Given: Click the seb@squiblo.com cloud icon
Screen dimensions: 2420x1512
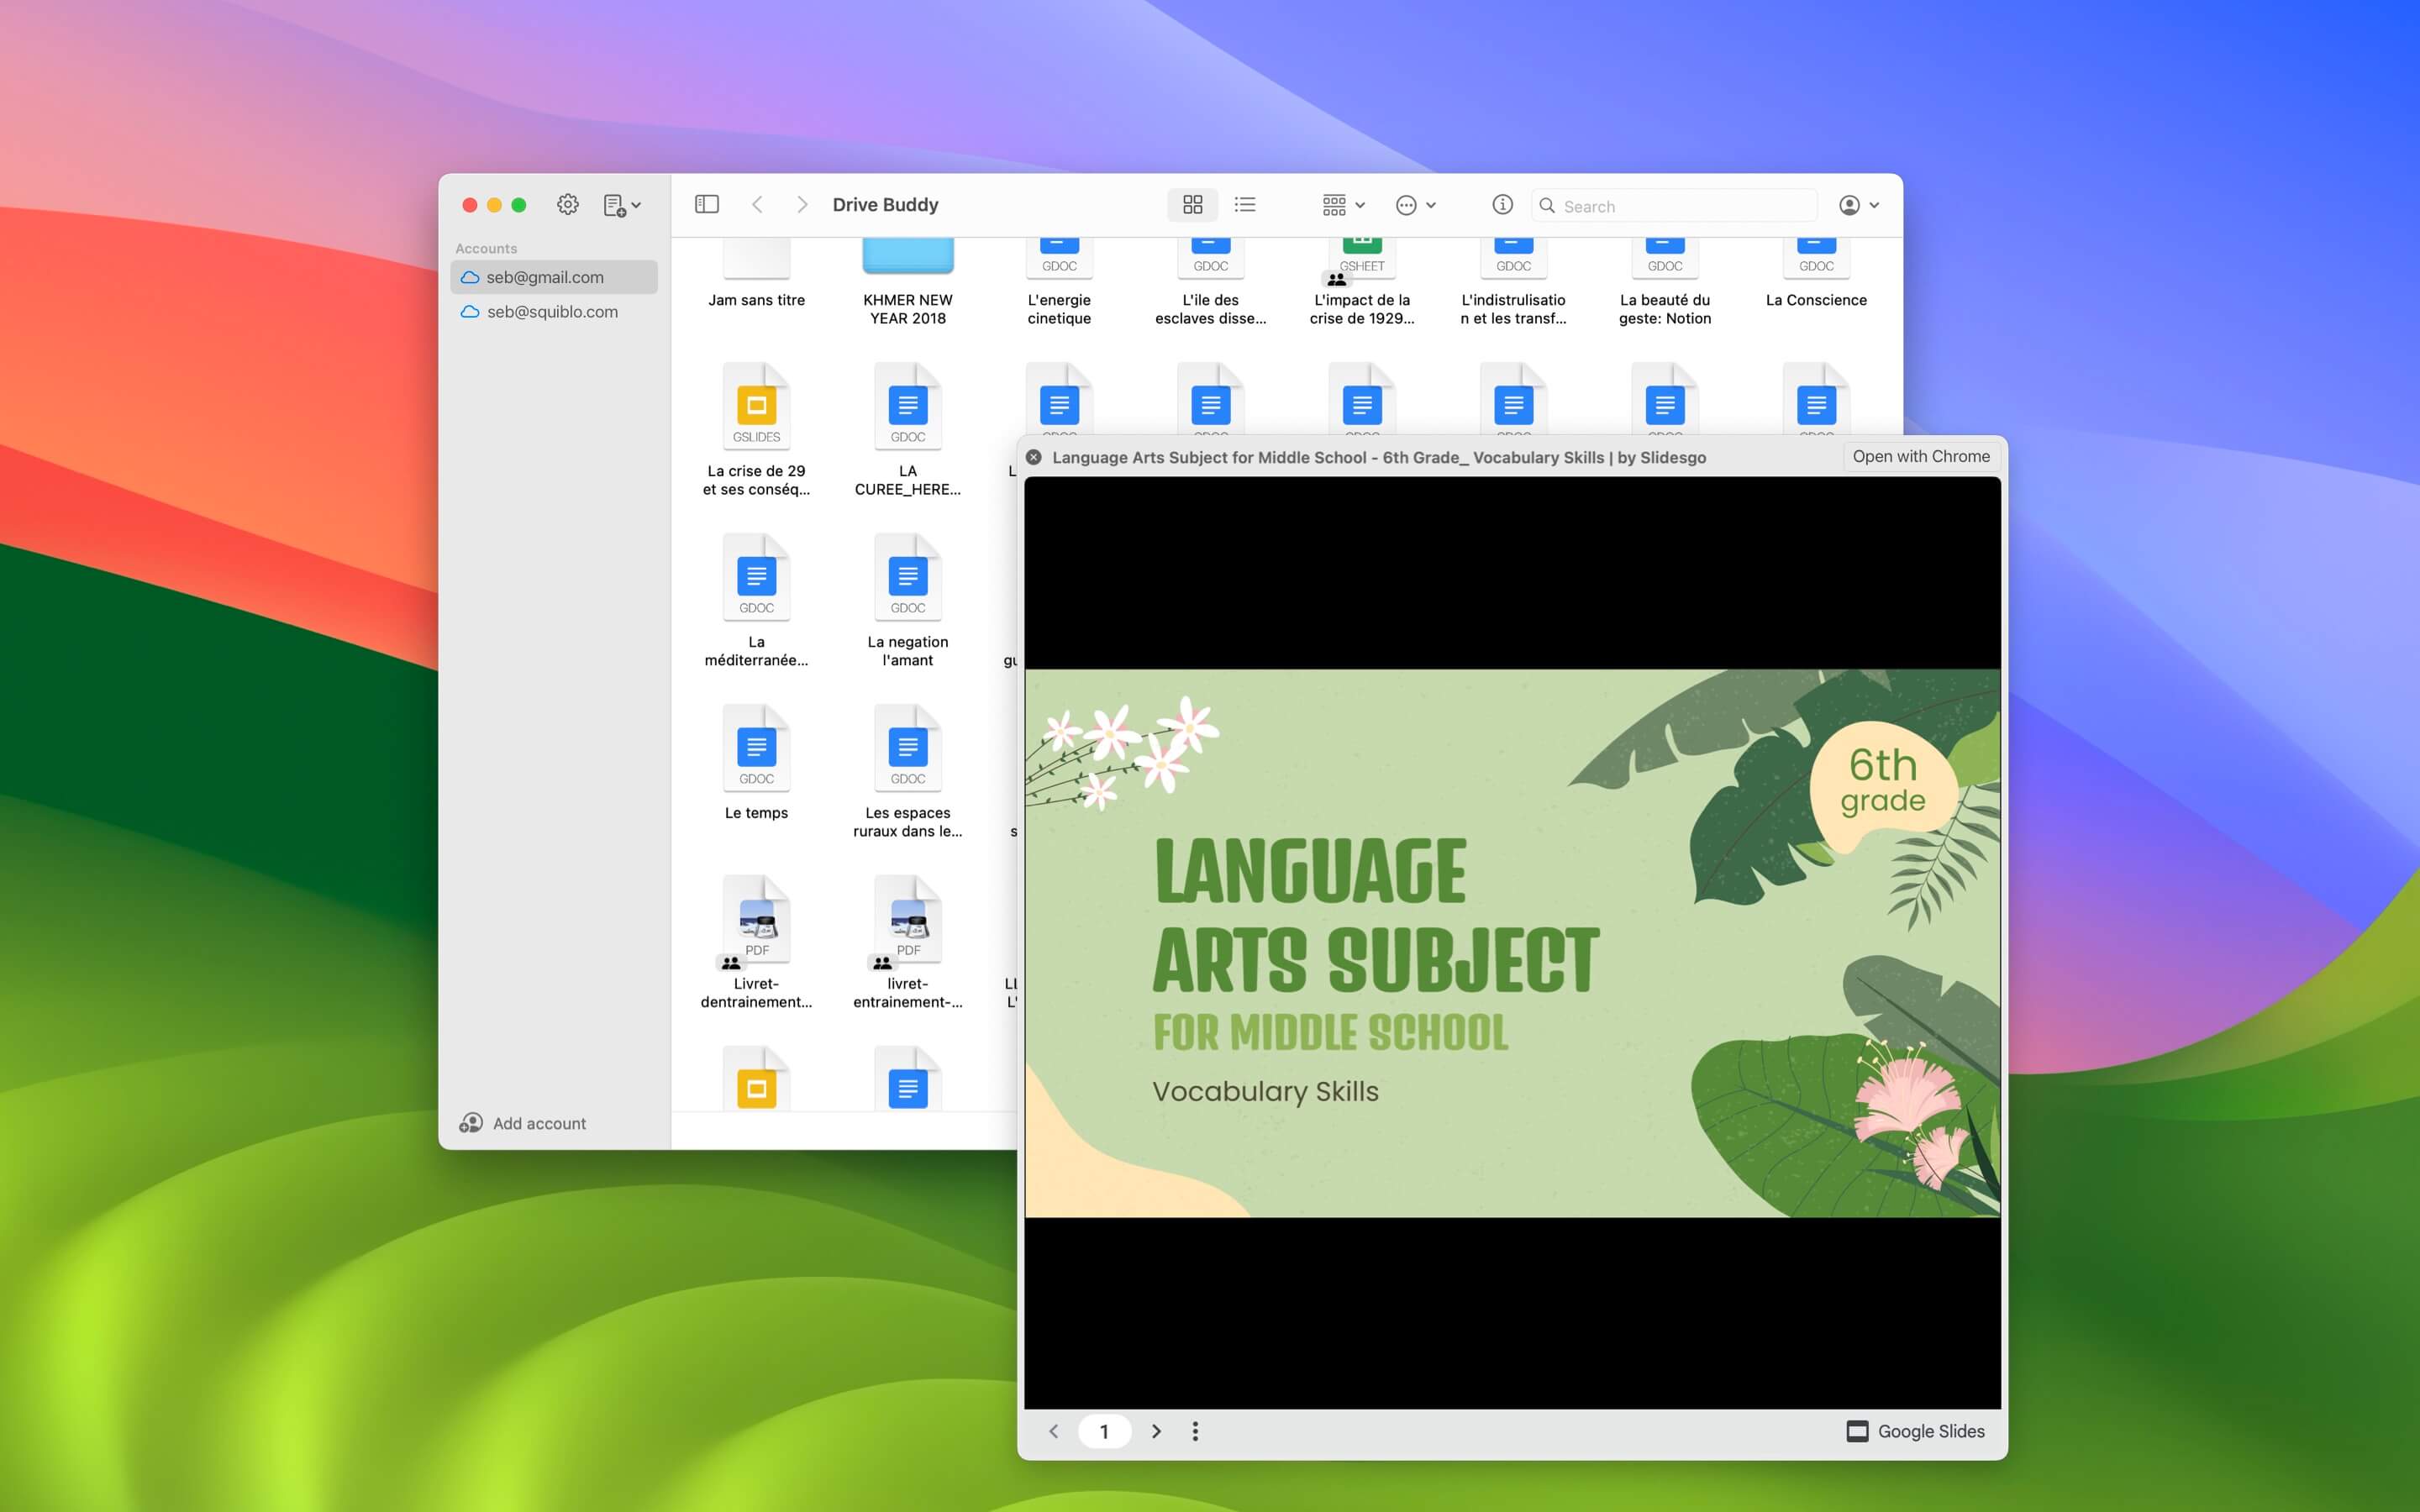Looking at the screenshot, I should click(x=469, y=311).
